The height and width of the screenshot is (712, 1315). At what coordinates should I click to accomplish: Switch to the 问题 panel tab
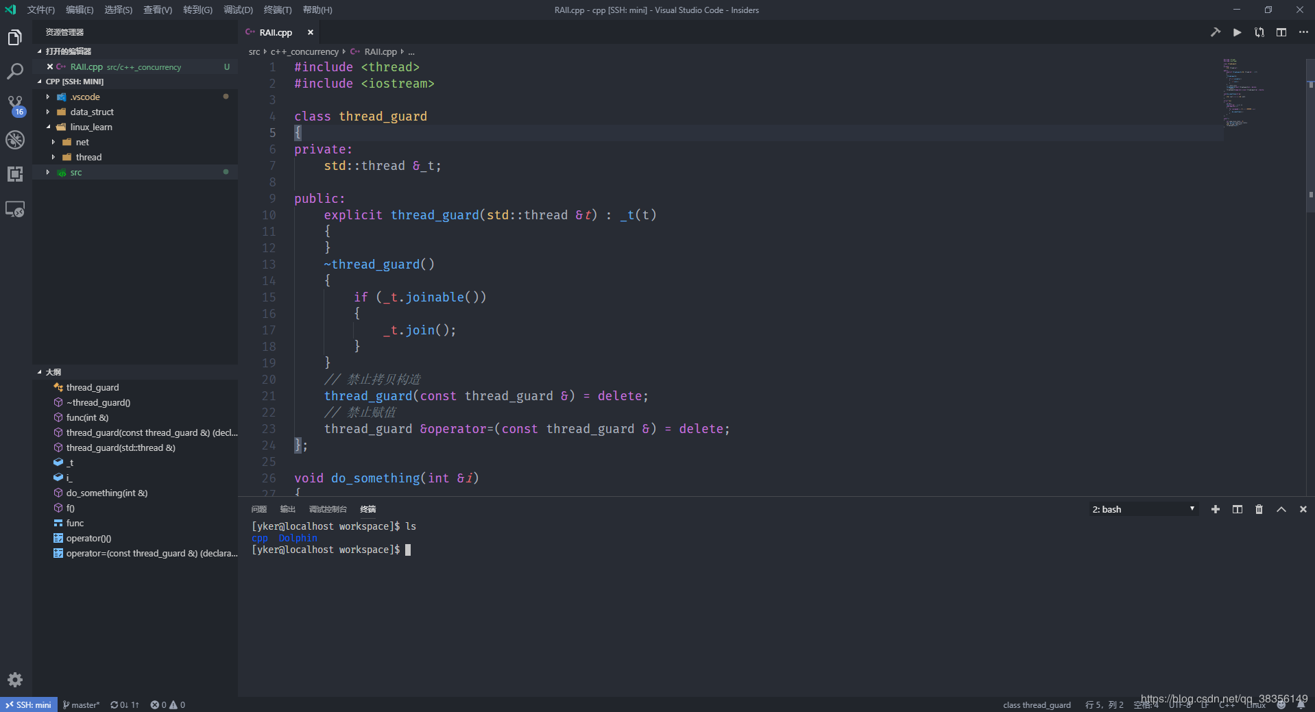tap(258, 509)
